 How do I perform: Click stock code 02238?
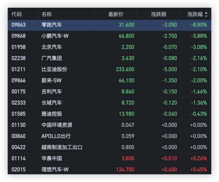coord(18,58)
